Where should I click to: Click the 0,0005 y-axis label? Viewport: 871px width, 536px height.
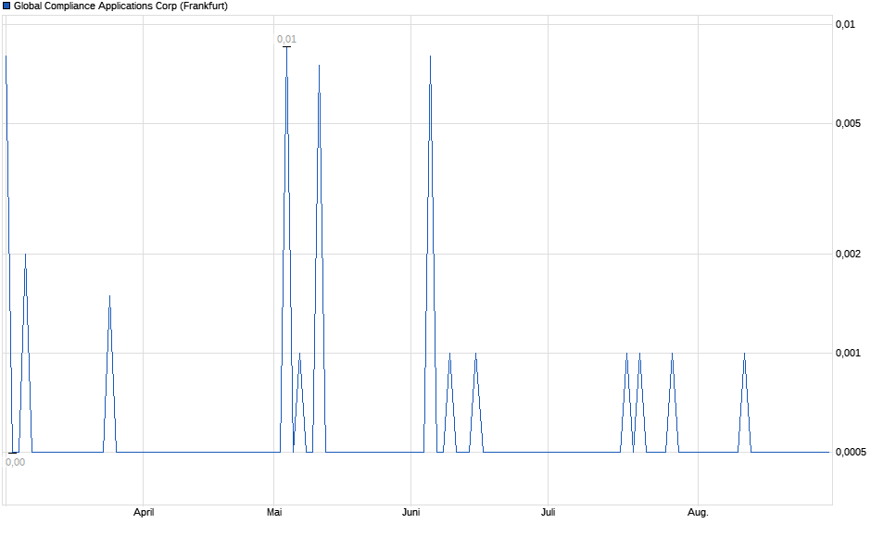(x=851, y=452)
